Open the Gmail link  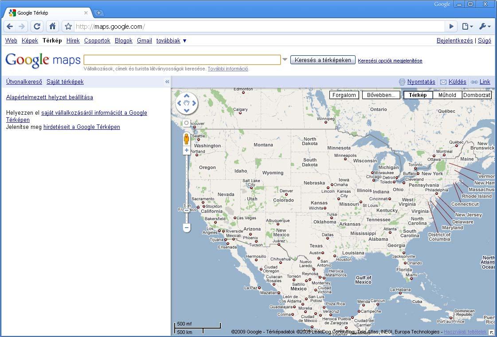coord(145,41)
